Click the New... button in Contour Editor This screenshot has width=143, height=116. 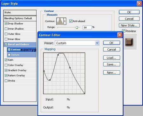[112, 73]
